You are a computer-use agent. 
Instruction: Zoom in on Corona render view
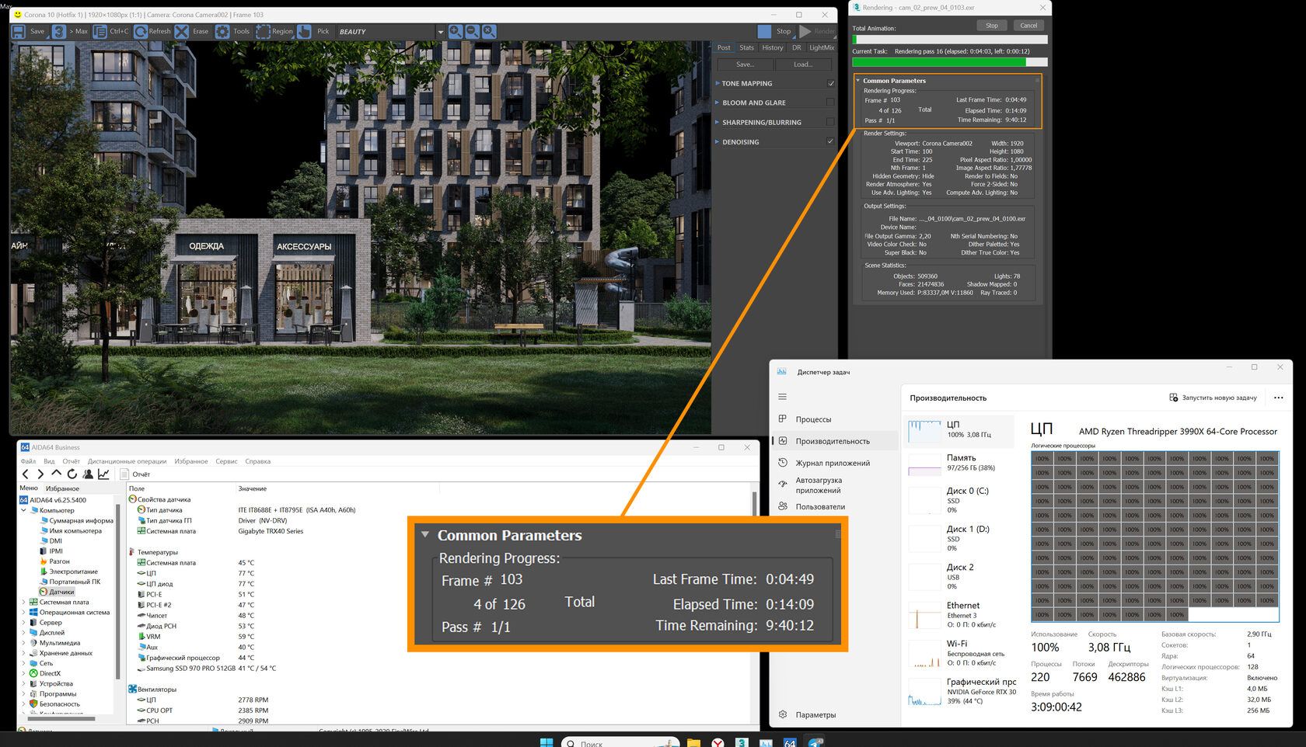pyautogui.click(x=456, y=32)
